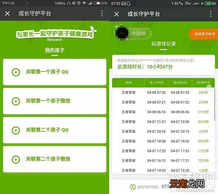Select 关联第二个孩子微信 option
The width and height of the screenshot is (218, 194).
click(x=54, y=159)
